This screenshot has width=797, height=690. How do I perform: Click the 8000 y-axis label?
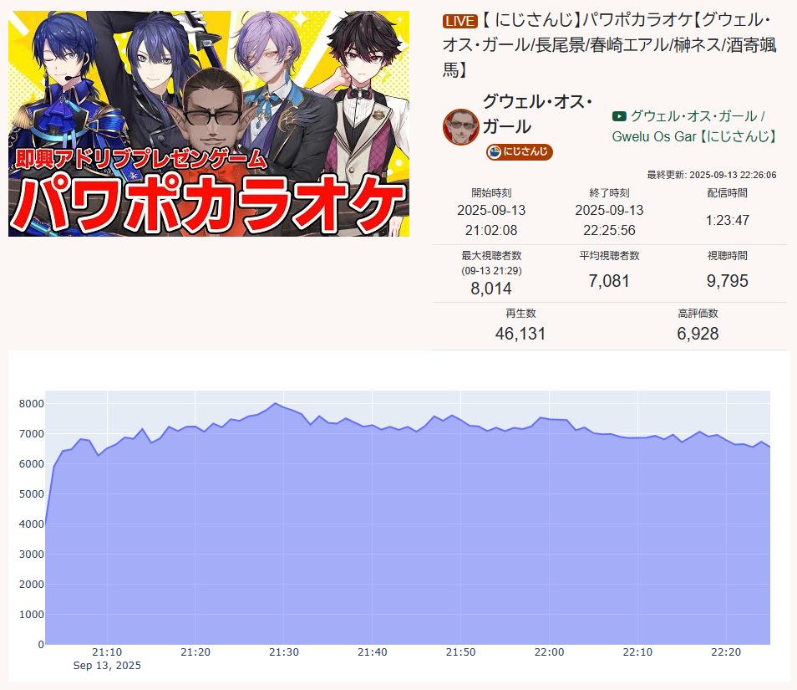click(32, 404)
